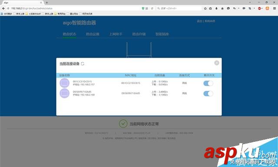Click the browser search box
The image size is (278, 167).
179,8
